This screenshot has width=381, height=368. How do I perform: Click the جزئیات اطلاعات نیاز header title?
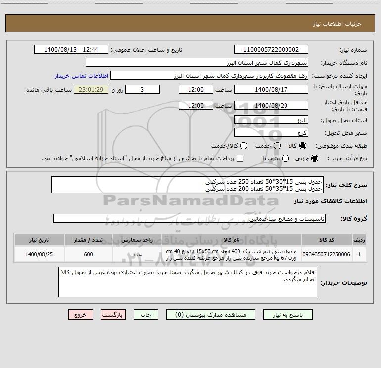[337, 24]
